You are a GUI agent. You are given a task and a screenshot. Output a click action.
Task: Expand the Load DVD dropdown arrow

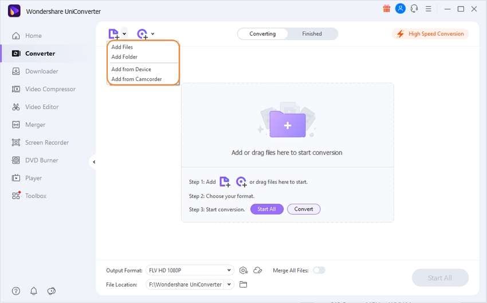(x=152, y=34)
